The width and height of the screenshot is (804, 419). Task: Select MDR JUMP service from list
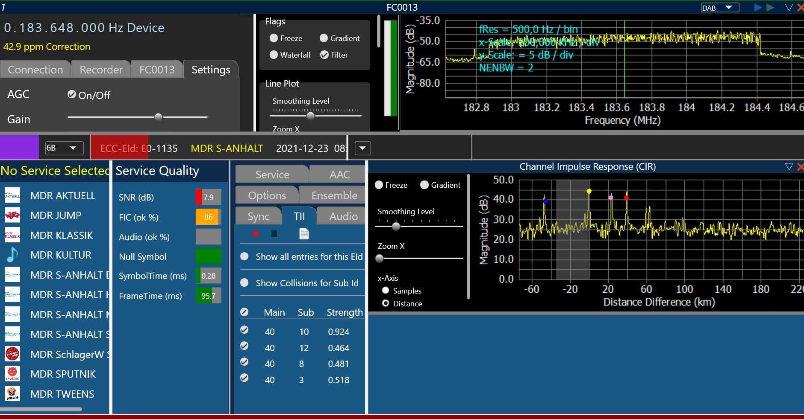(x=56, y=215)
